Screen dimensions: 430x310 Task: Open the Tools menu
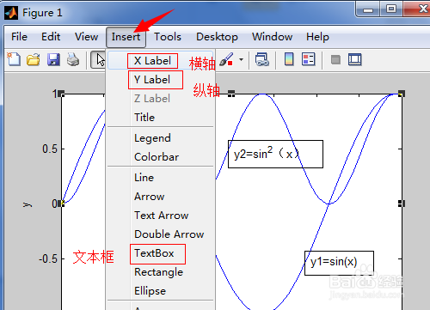pyautogui.click(x=168, y=37)
